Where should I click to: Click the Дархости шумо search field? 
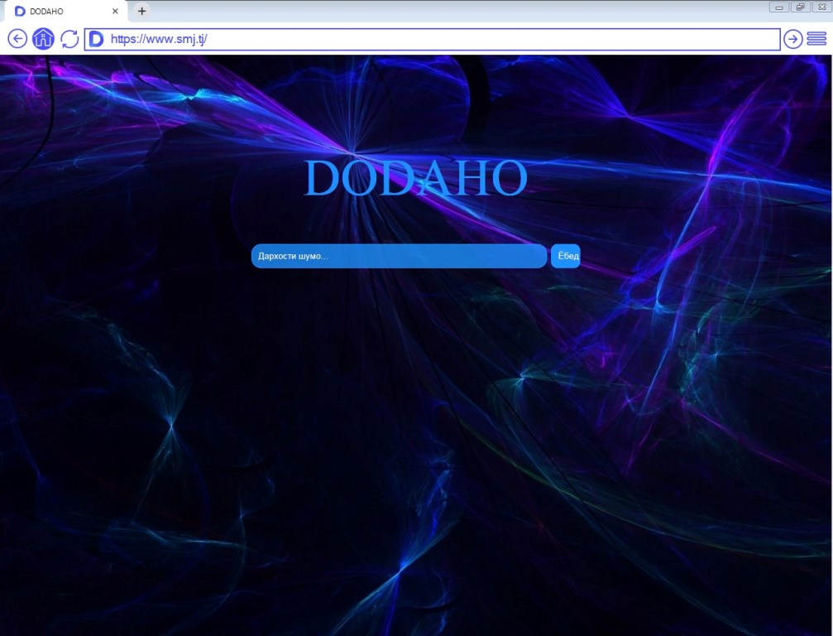(399, 257)
